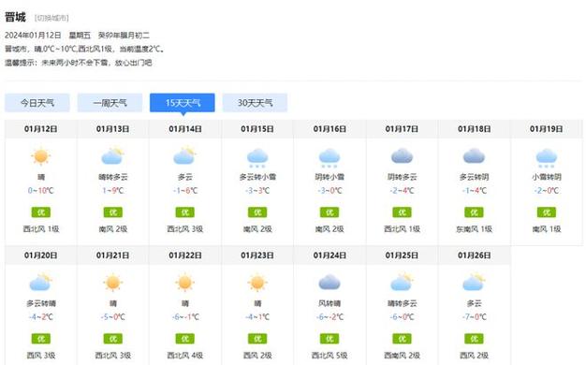The image size is (586, 365).
Task: Click the partly cloudy icon for 01月25日
Action: 402,283
